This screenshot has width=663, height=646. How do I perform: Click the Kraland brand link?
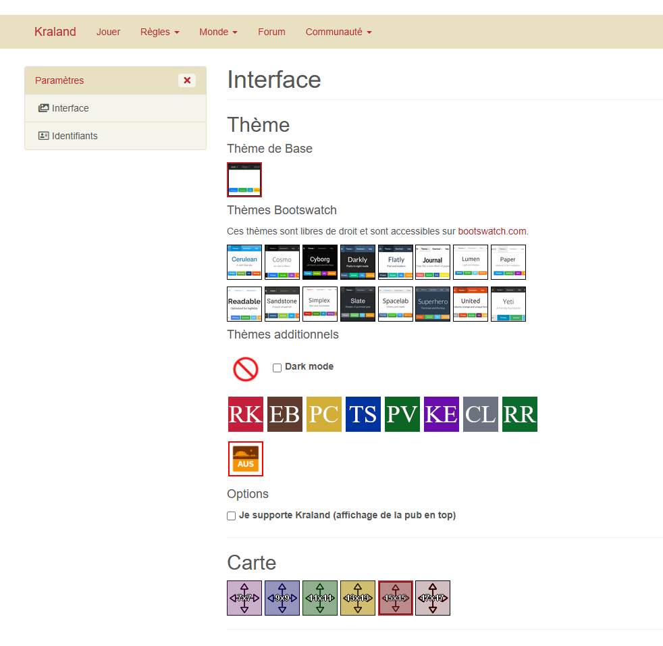click(55, 32)
